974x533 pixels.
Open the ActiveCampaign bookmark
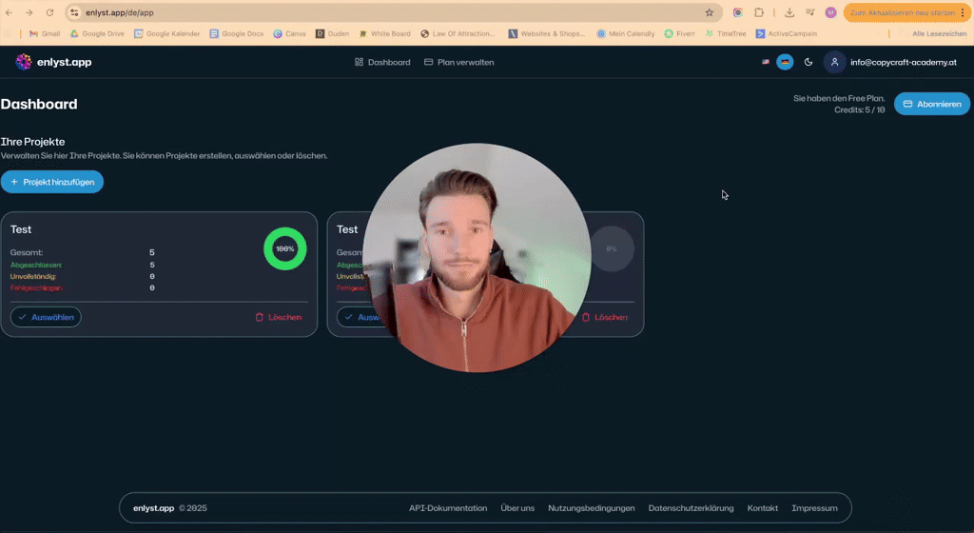786,33
